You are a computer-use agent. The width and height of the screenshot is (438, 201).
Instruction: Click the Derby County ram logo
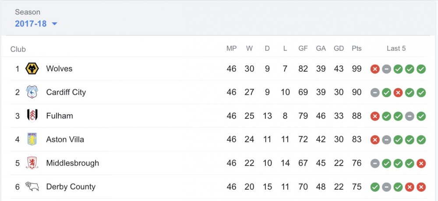click(32, 187)
